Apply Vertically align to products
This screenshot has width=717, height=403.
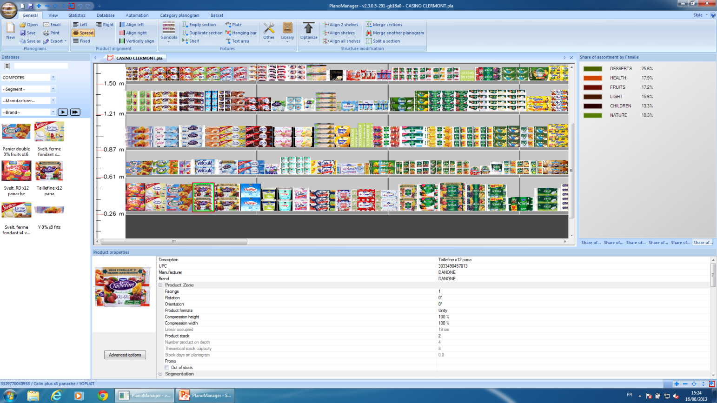click(137, 41)
